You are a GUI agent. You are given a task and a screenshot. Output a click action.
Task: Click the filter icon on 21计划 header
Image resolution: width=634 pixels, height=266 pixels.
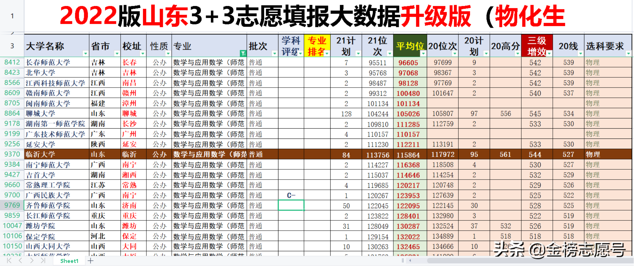click(x=358, y=53)
